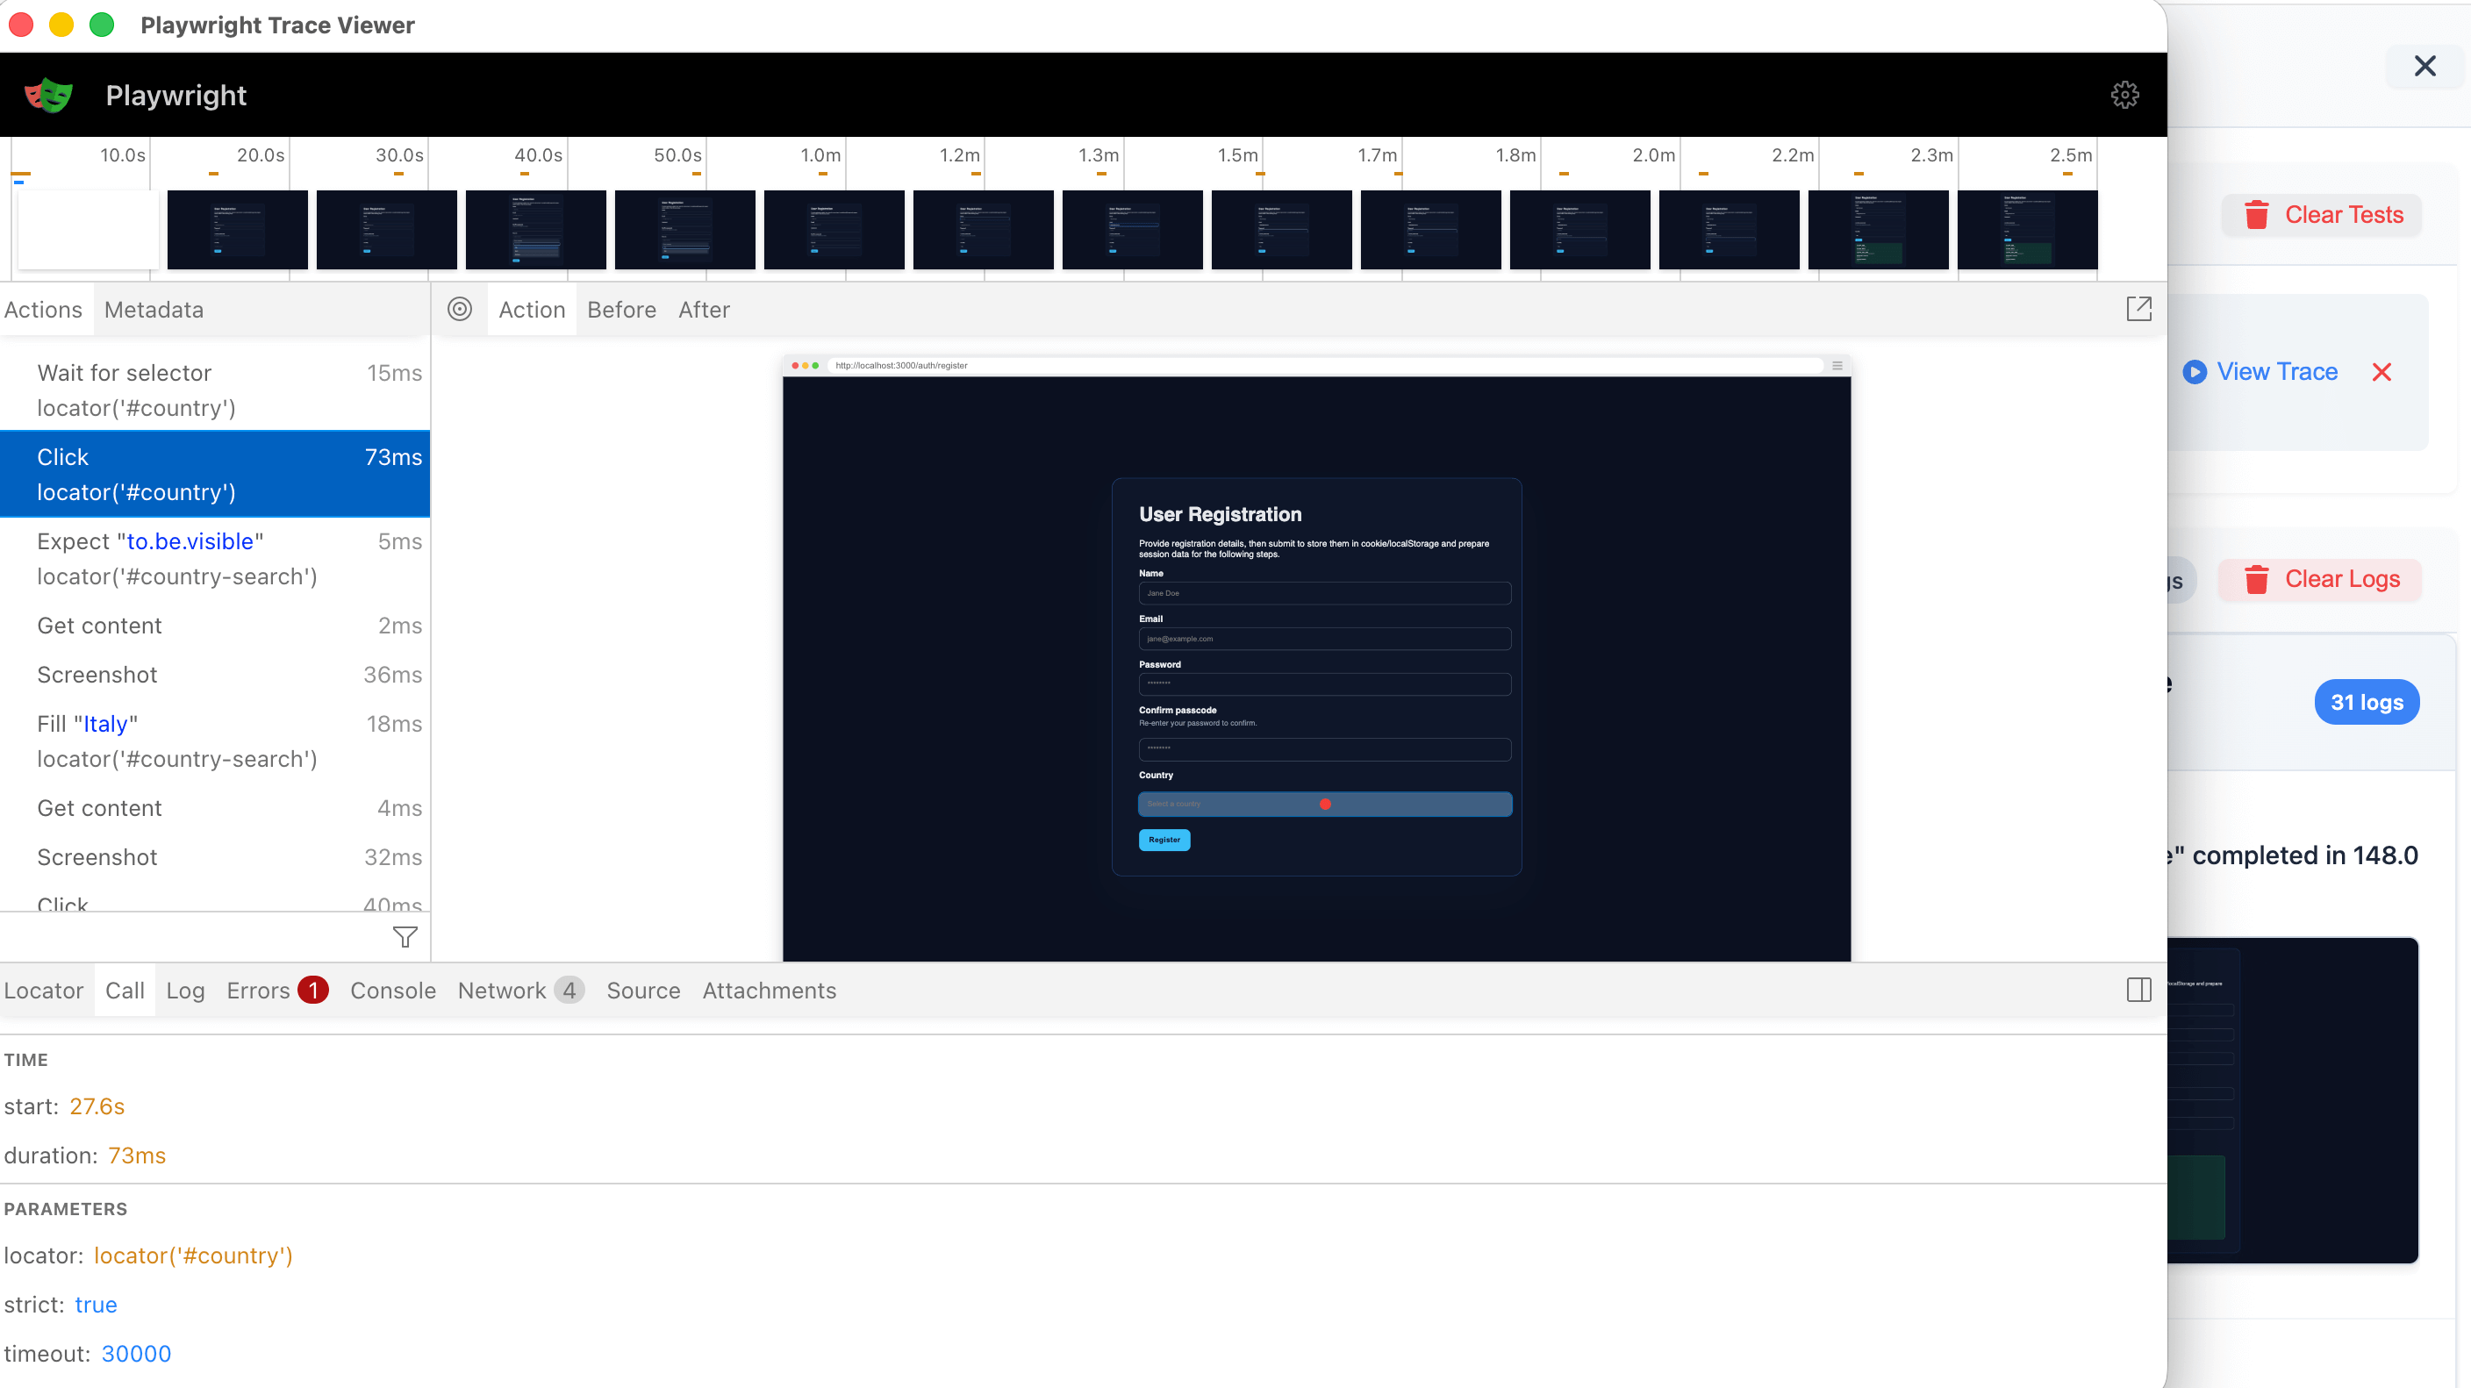Click the 31 logs badge
This screenshot has height=1388, width=2471.
(2367, 701)
